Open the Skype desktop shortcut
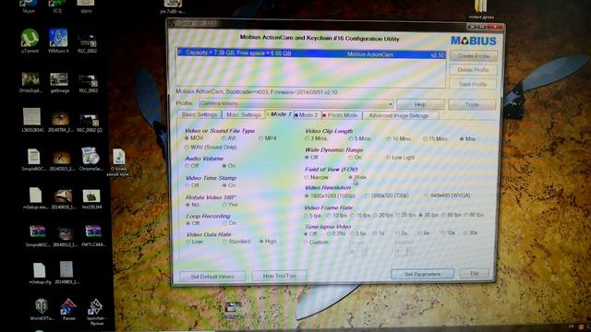The height and width of the screenshot is (332, 591). point(29,6)
